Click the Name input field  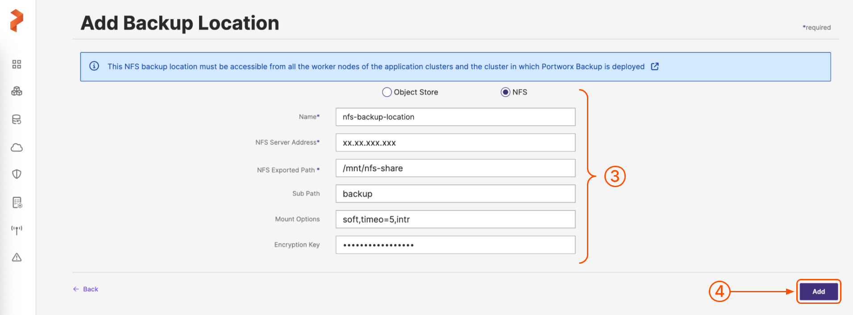tap(455, 117)
